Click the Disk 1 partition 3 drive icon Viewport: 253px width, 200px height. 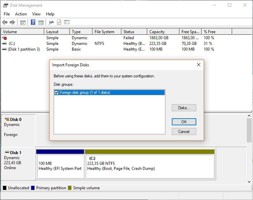tap(4, 49)
